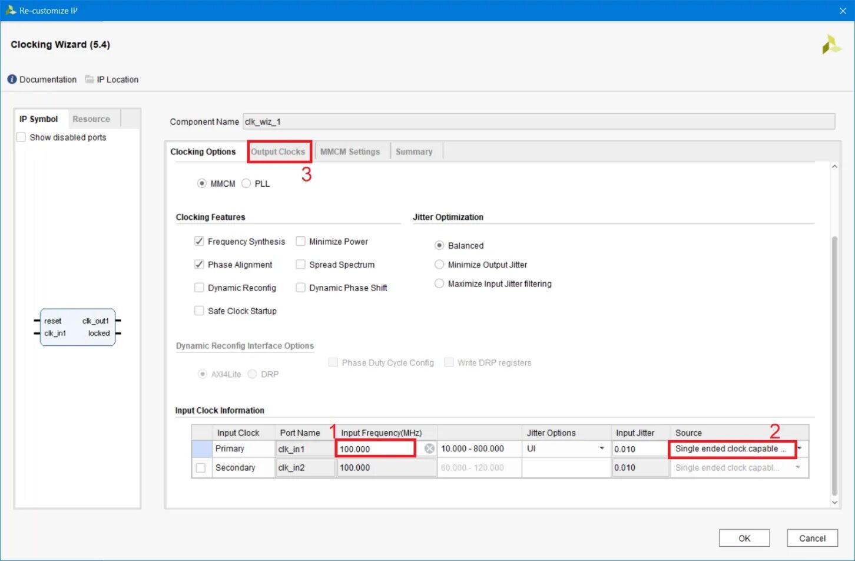Click the vertical scrollbar of options panel
This screenshot has height=561, width=855.
(834, 365)
